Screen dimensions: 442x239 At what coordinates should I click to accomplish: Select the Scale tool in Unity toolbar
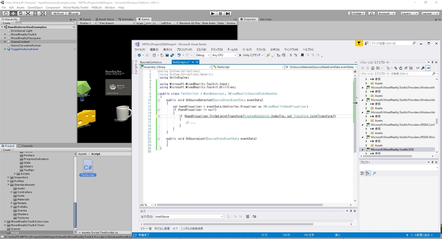click(x=28, y=14)
